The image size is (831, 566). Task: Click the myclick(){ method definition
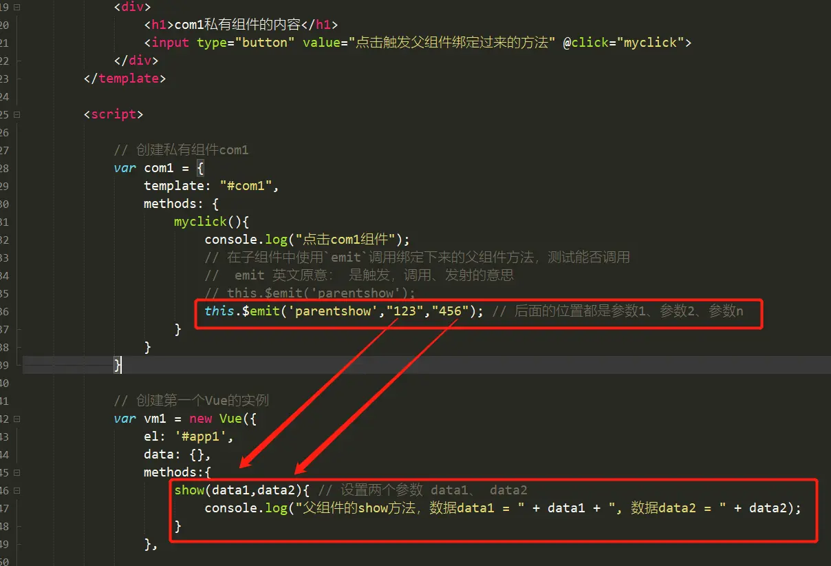[x=211, y=222]
